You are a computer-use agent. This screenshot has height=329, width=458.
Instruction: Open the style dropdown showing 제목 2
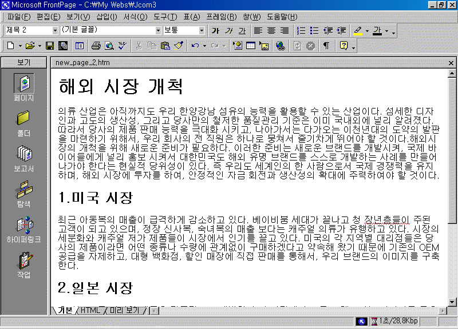[x=55, y=30]
